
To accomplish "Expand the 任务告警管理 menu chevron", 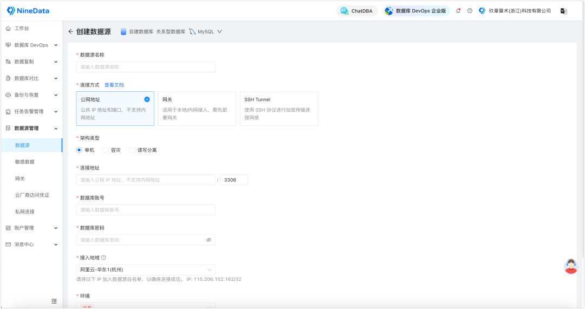I will (x=56, y=111).
